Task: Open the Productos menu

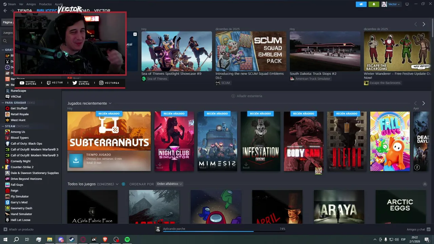Action: click(x=45, y=4)
